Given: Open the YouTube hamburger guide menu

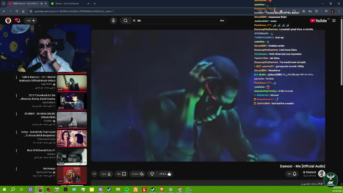Looking at the screenshot, I should [334, 21].
